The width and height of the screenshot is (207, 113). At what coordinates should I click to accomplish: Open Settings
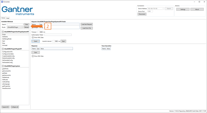[183, 9]
